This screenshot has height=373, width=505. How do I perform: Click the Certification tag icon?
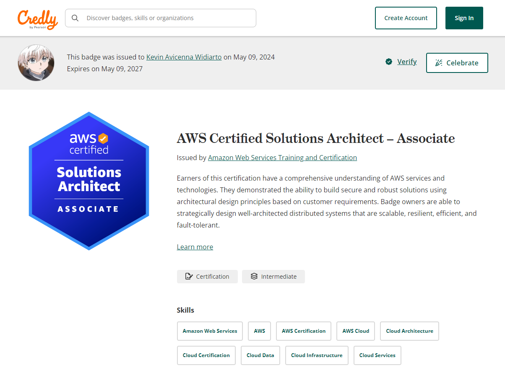pos(189,277)
